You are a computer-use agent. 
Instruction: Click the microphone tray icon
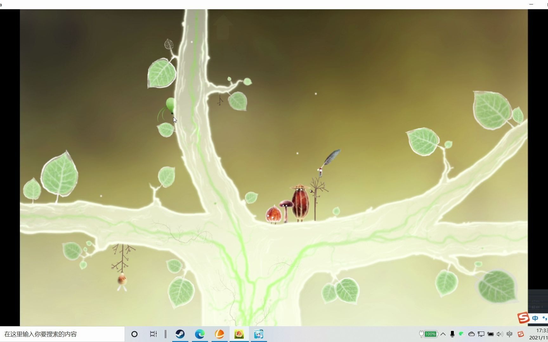(452, 334)
